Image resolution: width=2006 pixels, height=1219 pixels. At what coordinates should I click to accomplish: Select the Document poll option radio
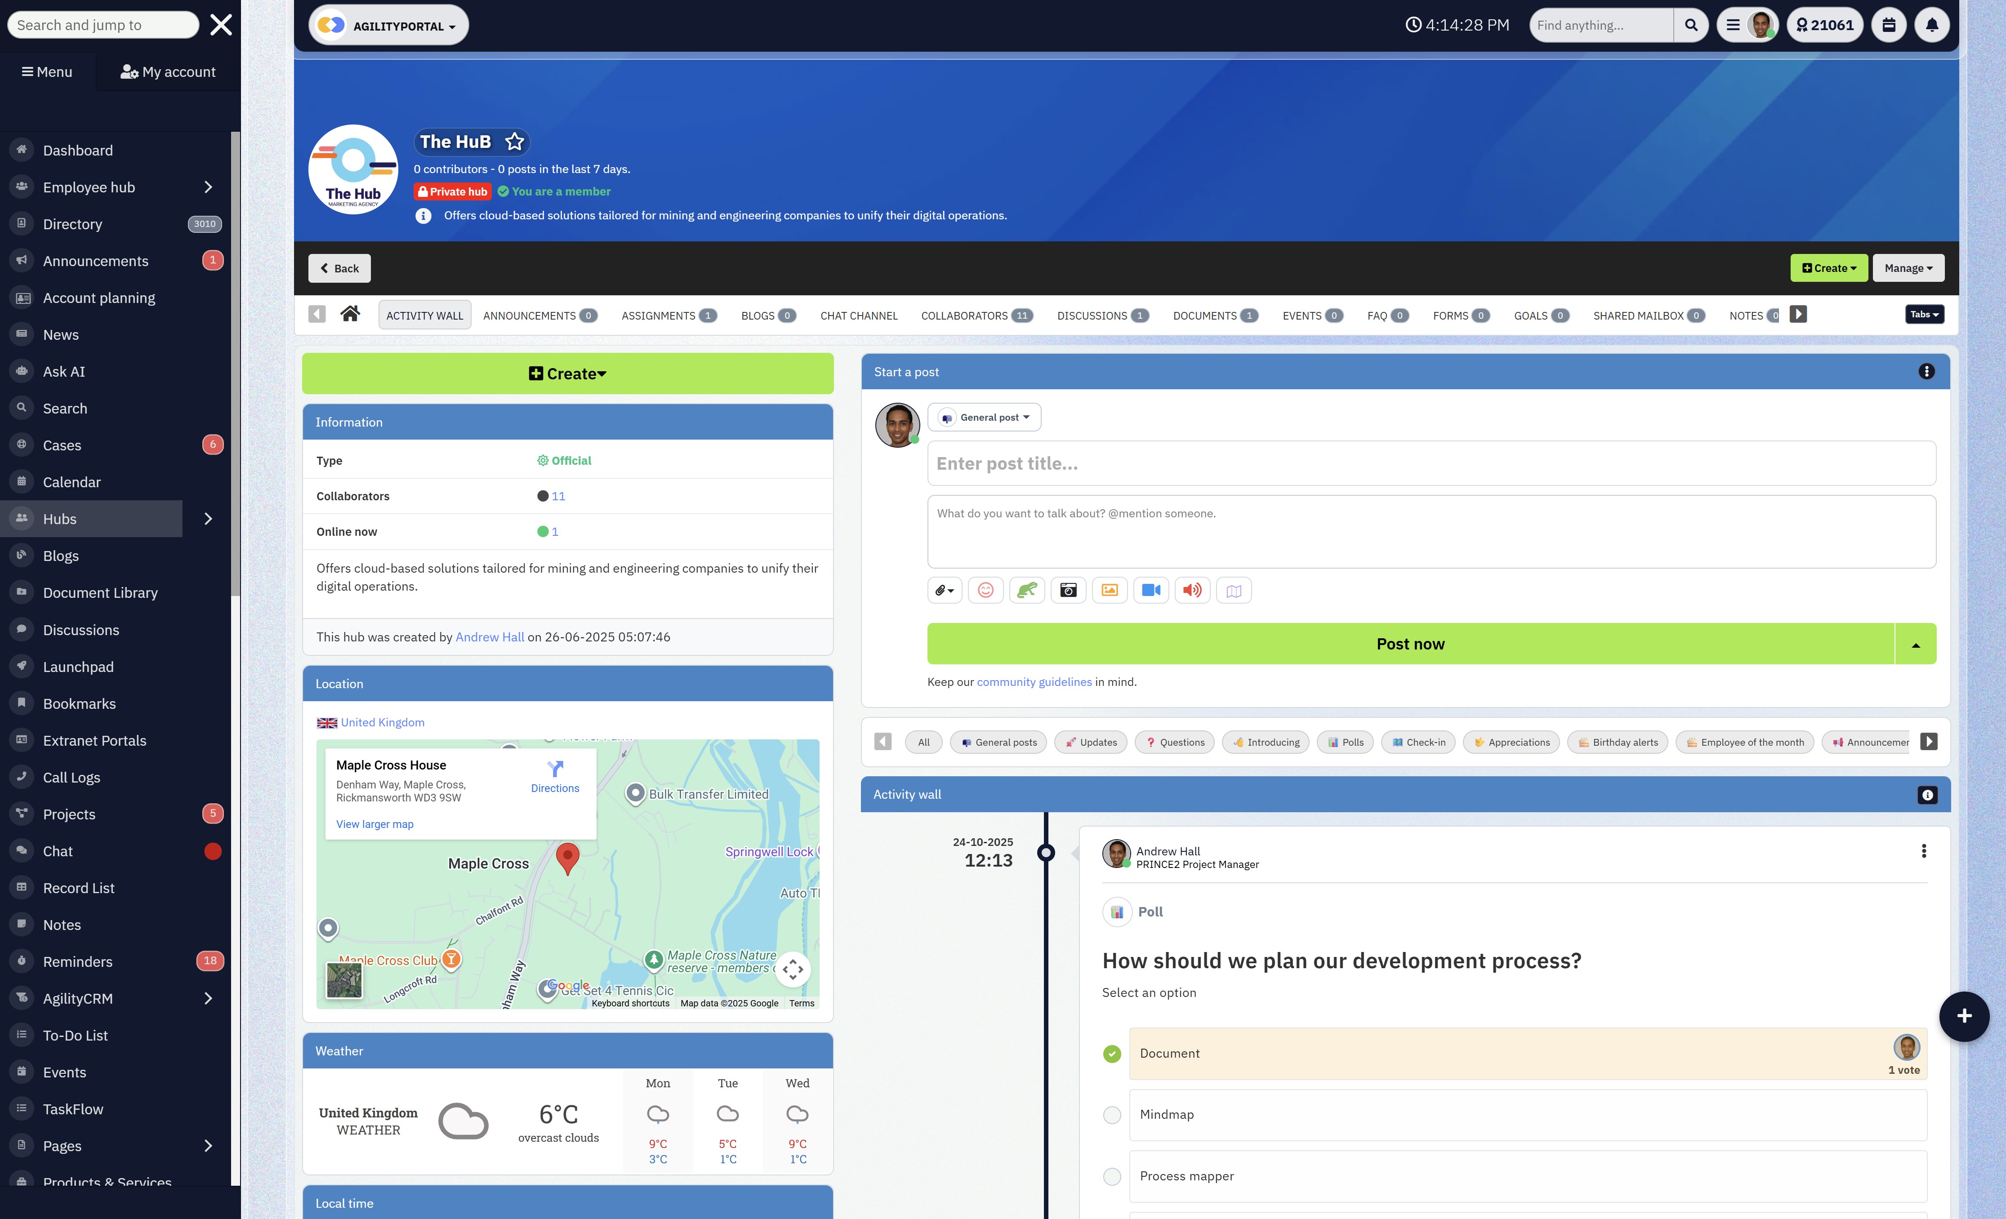tap(1112, 1054)
